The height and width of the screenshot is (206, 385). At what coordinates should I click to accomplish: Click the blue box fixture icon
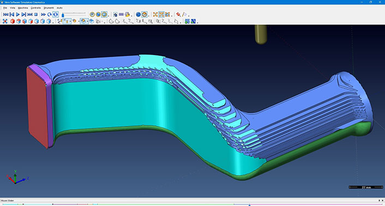[x=92, y=21]
